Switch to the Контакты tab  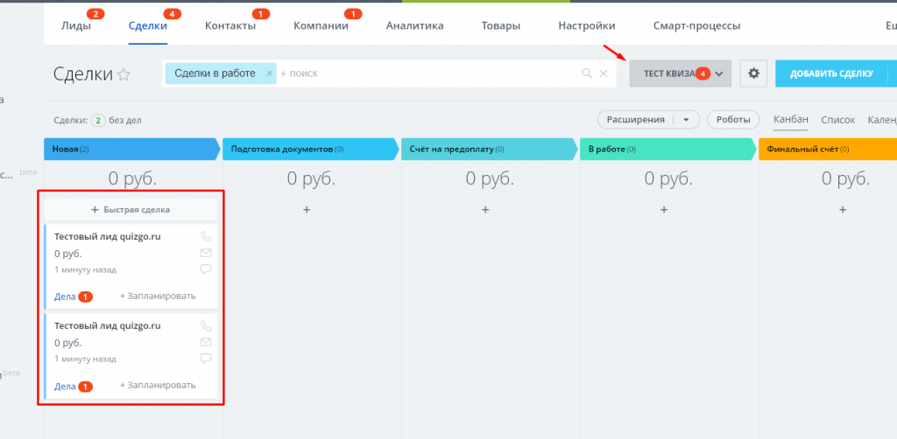[x=230, y=26]
